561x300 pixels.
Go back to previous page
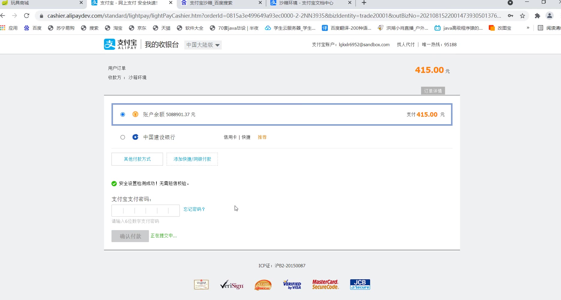click(x=3, y=16)
